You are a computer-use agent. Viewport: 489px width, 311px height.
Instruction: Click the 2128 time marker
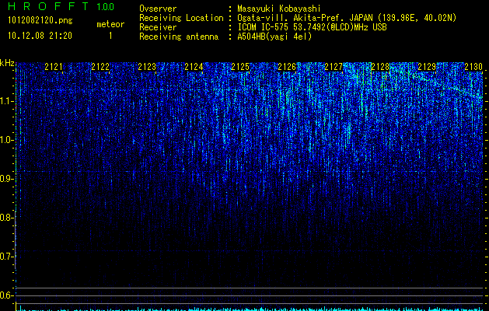[380, 67]
